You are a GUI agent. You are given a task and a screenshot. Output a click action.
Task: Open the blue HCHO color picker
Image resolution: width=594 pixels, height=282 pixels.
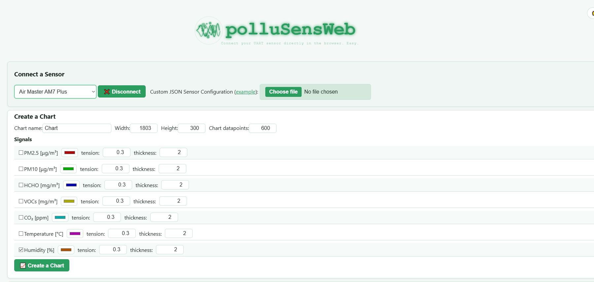click(71, 185)
